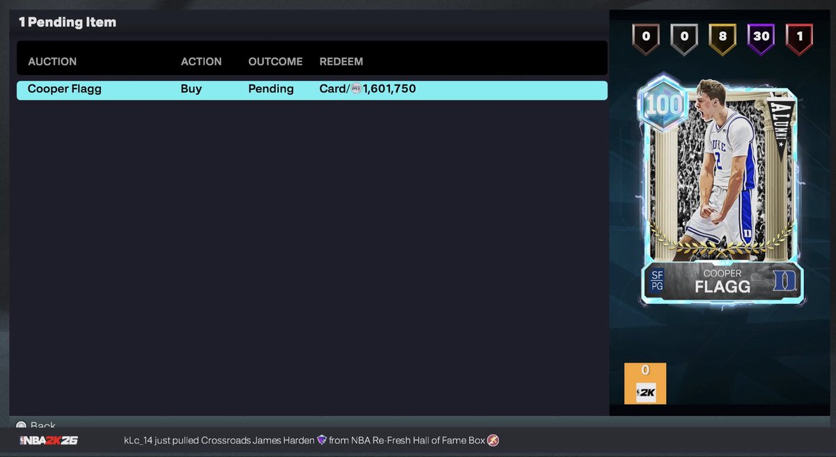The height and width of the screenshot is (457, 836).
Task: Click the ACTION column header
Action: (x=201, y=61)
